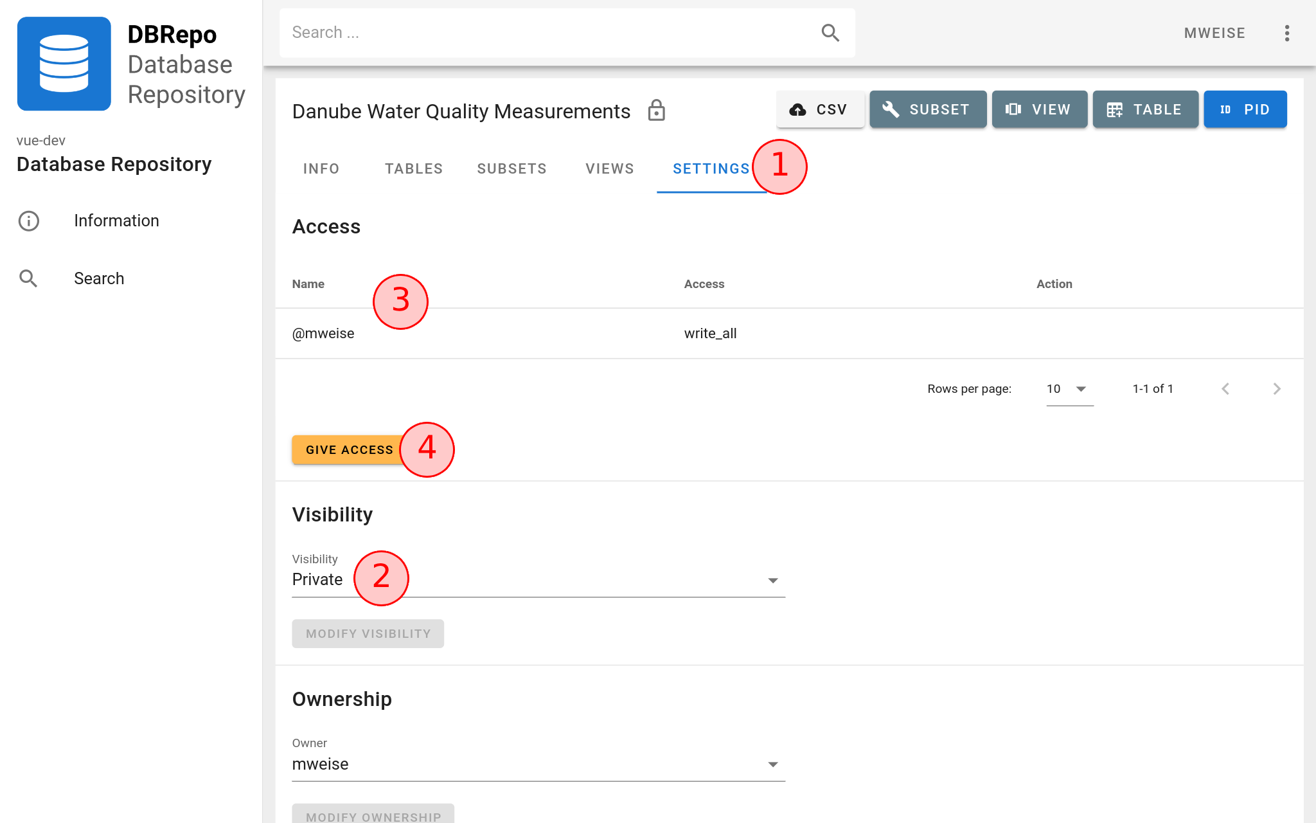1316x823 pixels.
Task: Click the Information circle icon in sidebar
Action: point(28,221)
